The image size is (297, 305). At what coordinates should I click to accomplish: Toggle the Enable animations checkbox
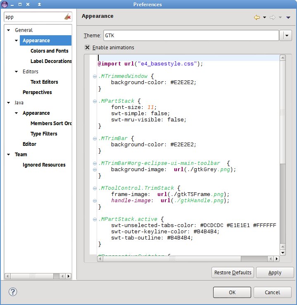(87, 48)
